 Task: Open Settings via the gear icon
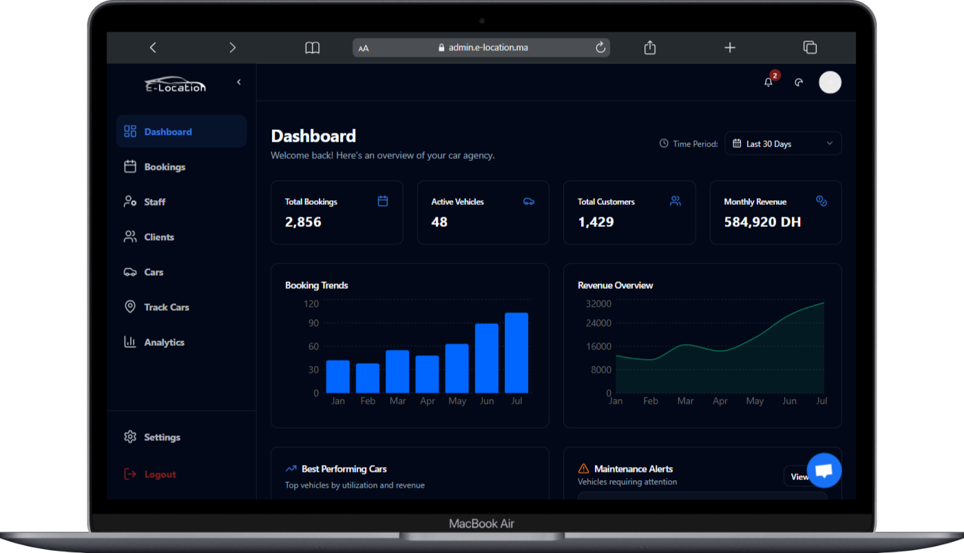pos(130,437)
